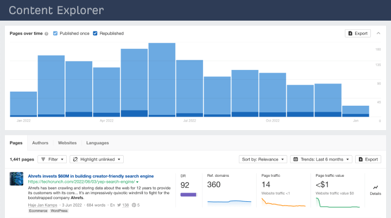391x218 pixels.
Task: Click the Website traffic value $0 text
Action: (335, 194)
